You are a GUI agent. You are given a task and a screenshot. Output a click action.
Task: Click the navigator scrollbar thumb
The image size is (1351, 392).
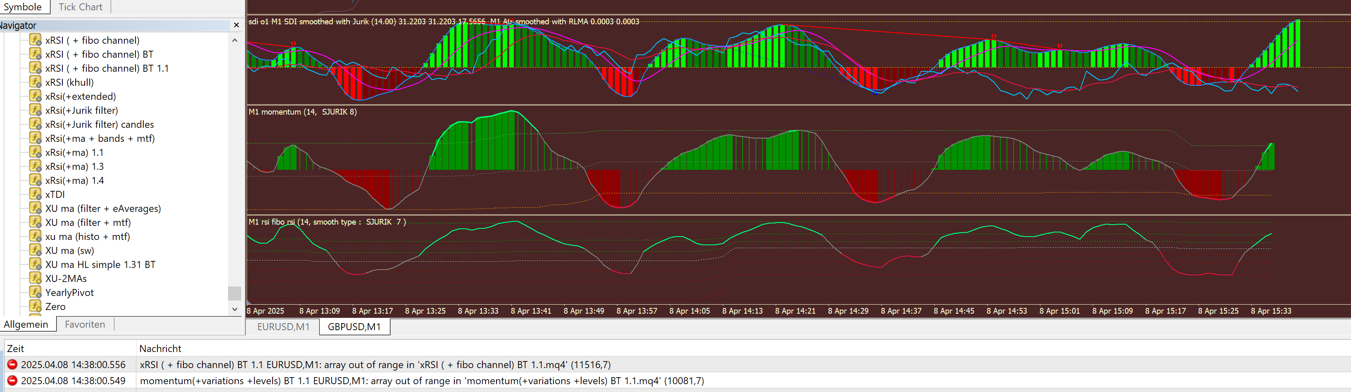point(235,293)
